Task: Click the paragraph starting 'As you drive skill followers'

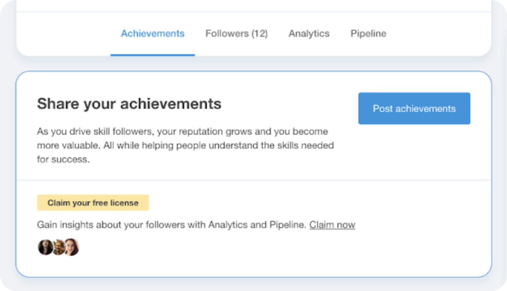Action: pos(185,145)
